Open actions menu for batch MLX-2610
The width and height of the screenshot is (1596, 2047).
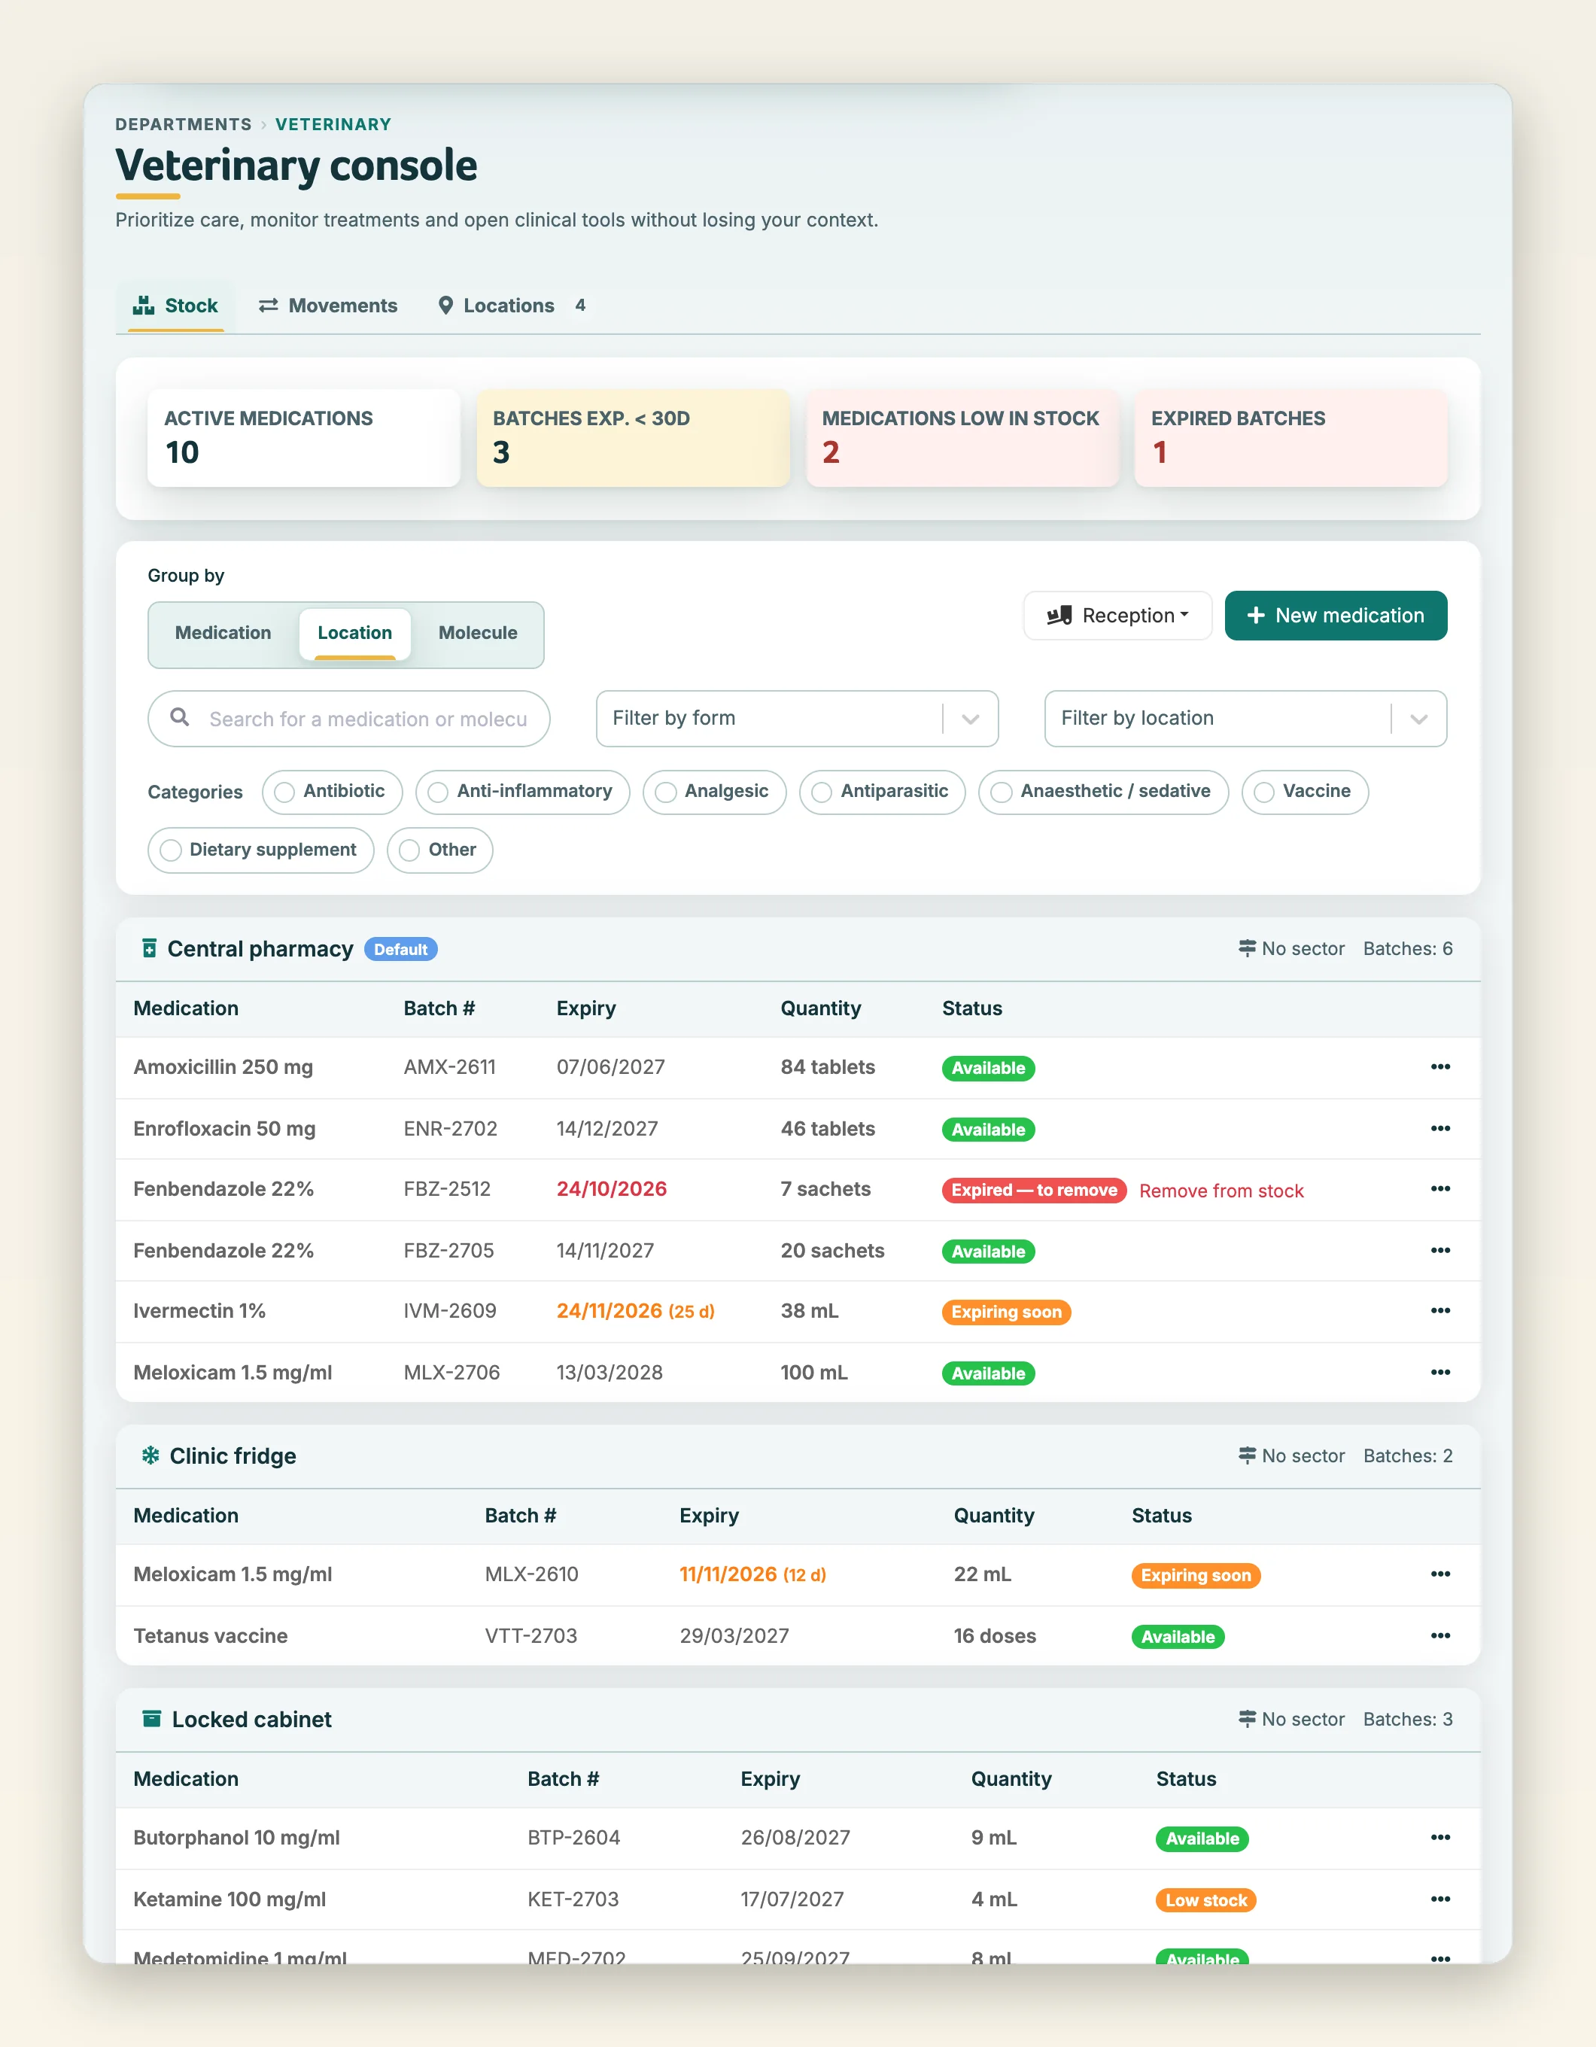coord(1439,1574)
